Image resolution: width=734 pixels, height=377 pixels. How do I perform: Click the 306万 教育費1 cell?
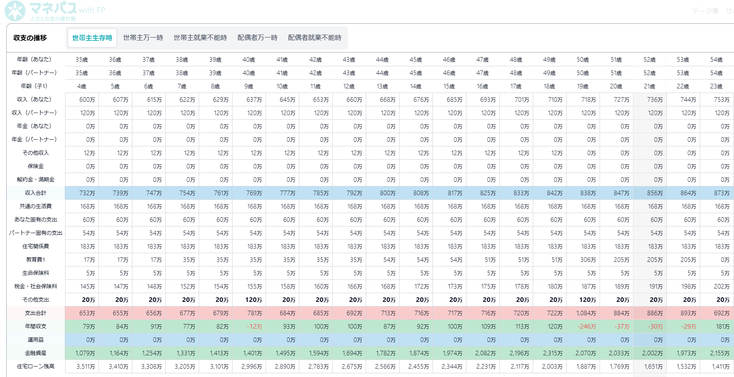coord(587,260)
